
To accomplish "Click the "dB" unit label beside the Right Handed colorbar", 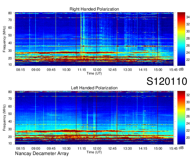I will coord(181,69).
